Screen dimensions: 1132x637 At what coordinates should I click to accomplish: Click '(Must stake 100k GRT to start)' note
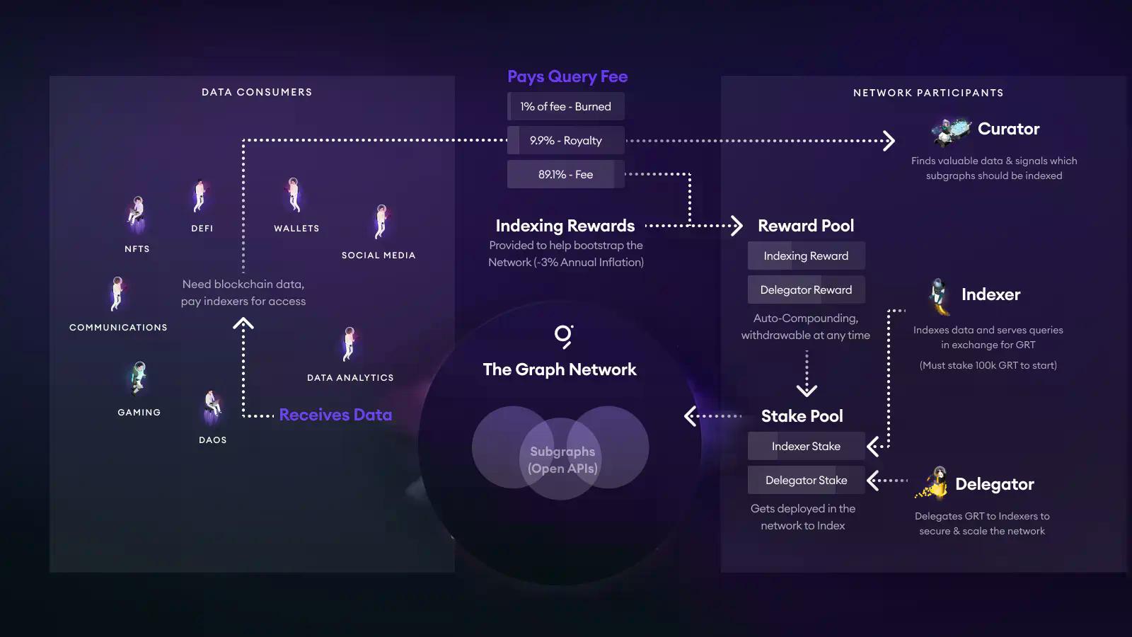pos(988,365)
